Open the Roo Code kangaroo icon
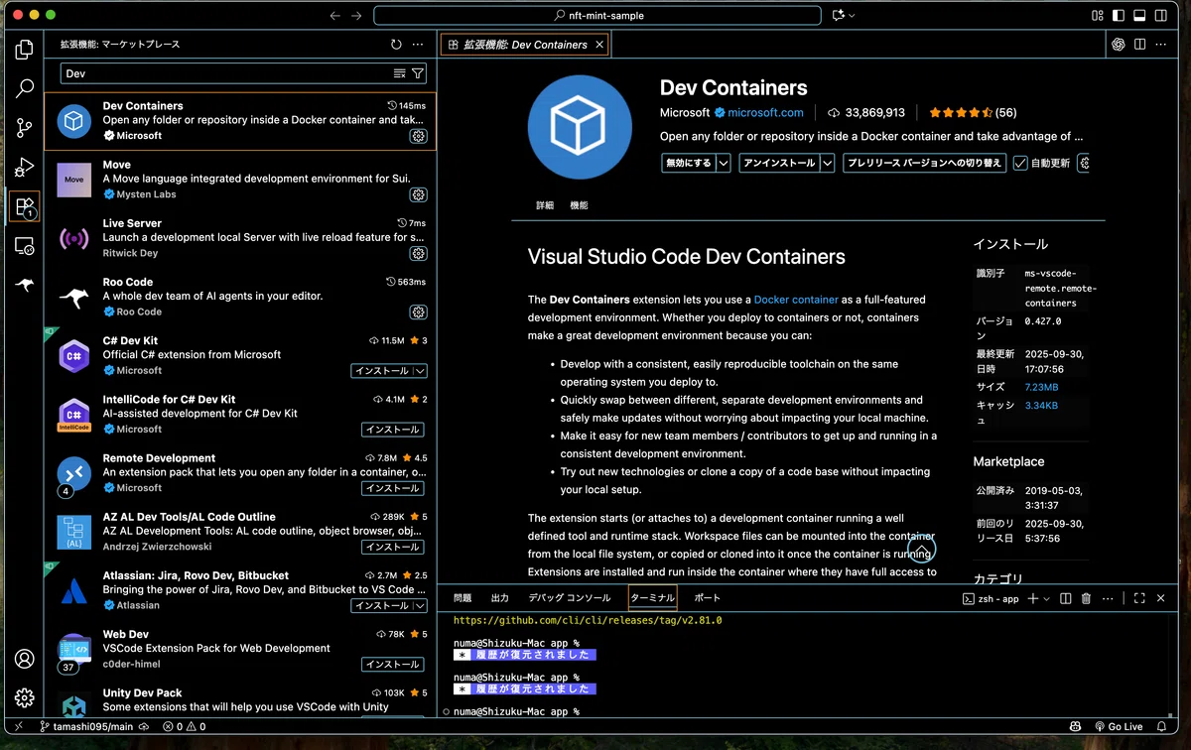1191x750 pixels. 24,285
